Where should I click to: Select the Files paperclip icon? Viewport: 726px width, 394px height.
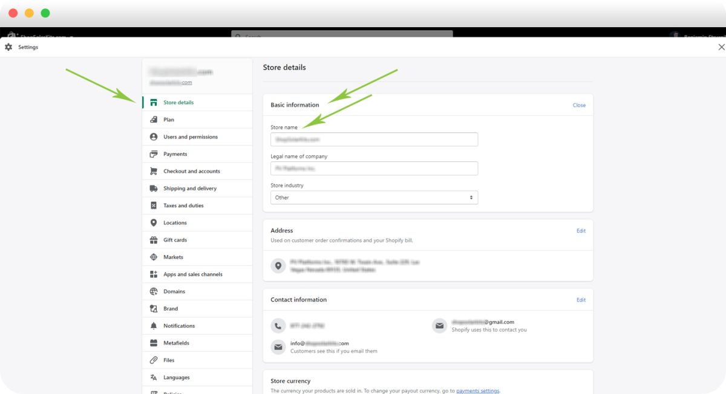[x=155, y=360]
